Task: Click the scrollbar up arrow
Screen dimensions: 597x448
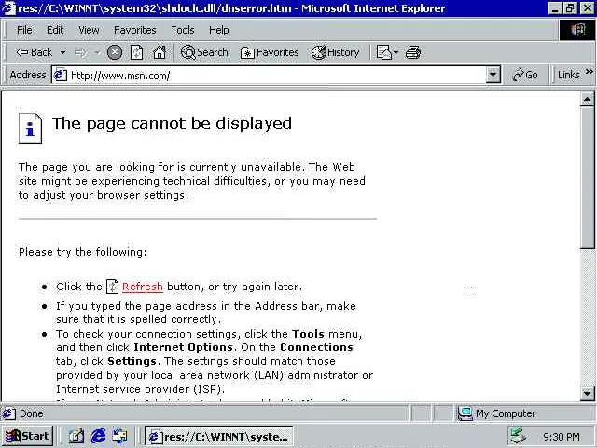Action: point(587,100)
